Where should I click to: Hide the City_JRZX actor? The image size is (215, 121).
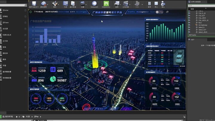189,18
